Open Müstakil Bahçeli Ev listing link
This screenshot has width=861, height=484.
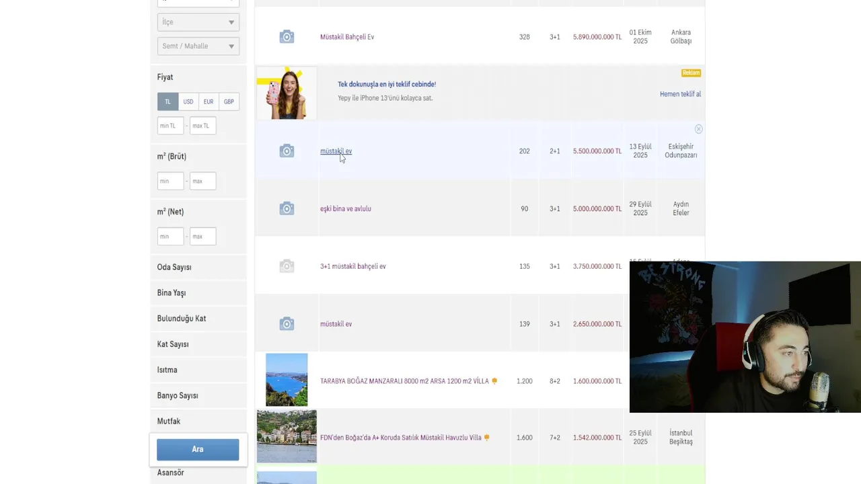[x=347, y=37]
